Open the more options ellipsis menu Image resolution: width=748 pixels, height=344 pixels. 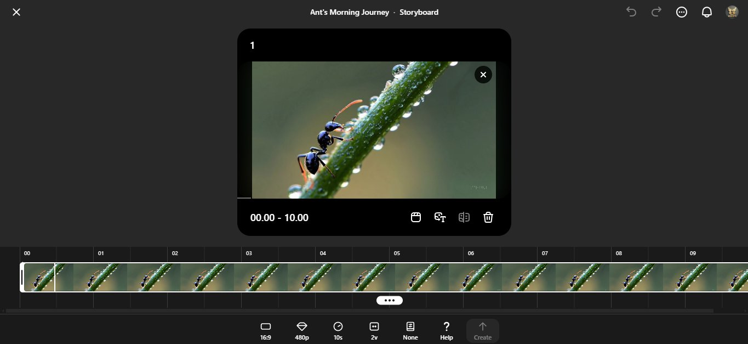(681, 12)
